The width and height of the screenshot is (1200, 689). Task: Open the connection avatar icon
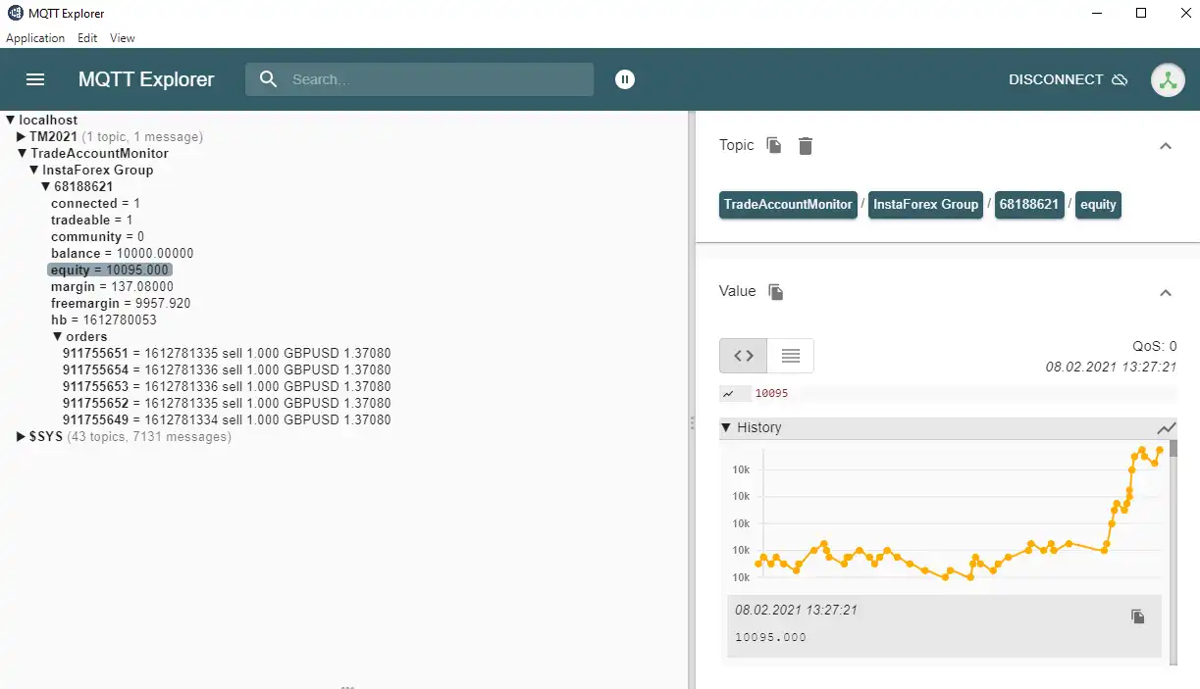tap(1168, 79)
